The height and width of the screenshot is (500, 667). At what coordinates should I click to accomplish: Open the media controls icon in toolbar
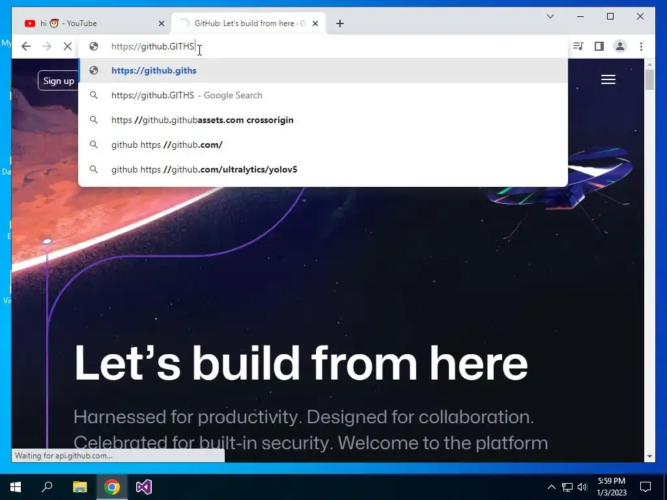coord(578,46)
